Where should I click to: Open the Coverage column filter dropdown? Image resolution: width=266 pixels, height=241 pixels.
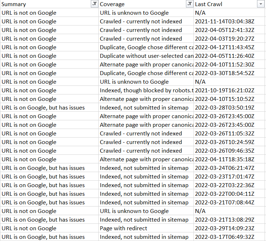point(190,4)
